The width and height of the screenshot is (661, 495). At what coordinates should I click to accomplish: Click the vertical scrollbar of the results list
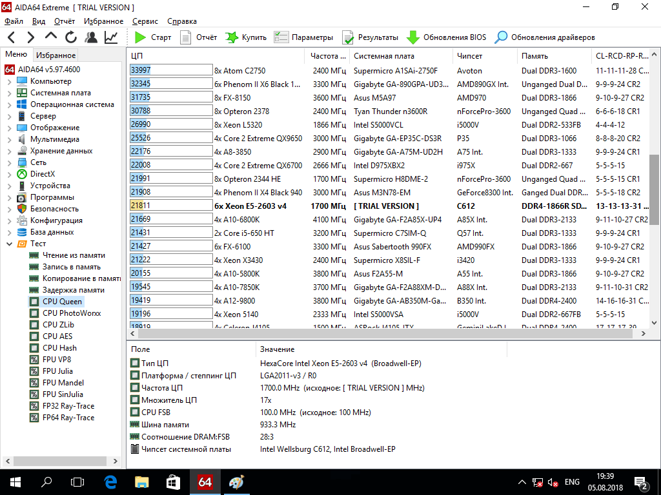pyautogui.click(x=655, y=189)
